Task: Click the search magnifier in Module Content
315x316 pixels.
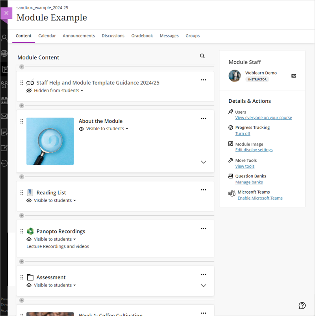Action: click(202, 56)
